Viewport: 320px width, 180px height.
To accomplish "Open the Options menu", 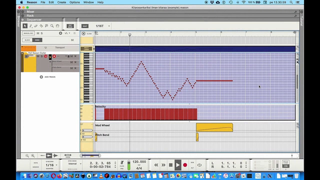I will pos(75,2).
